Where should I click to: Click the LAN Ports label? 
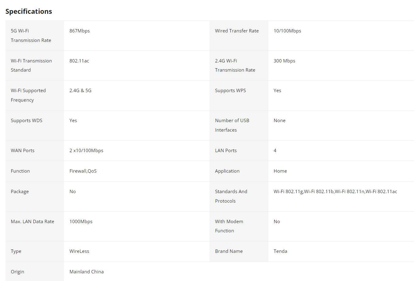coord(226,151)
